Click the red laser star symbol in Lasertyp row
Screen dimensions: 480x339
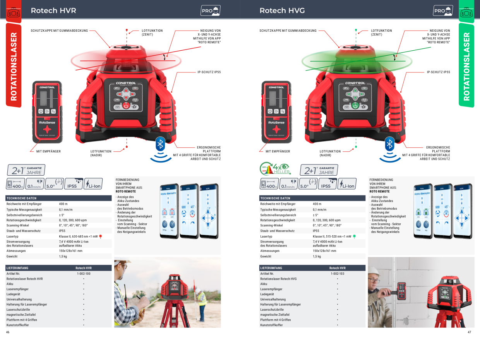[100, 236]
